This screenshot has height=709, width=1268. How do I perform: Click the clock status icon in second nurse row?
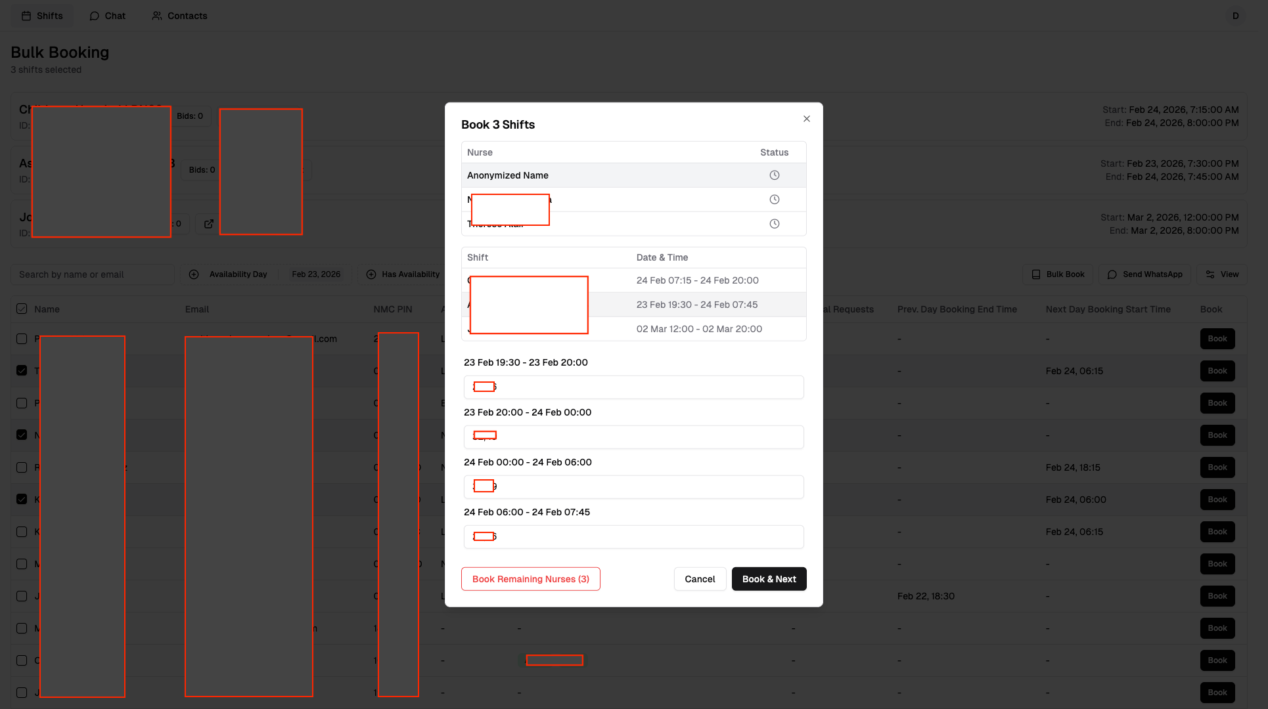[775, 200]
